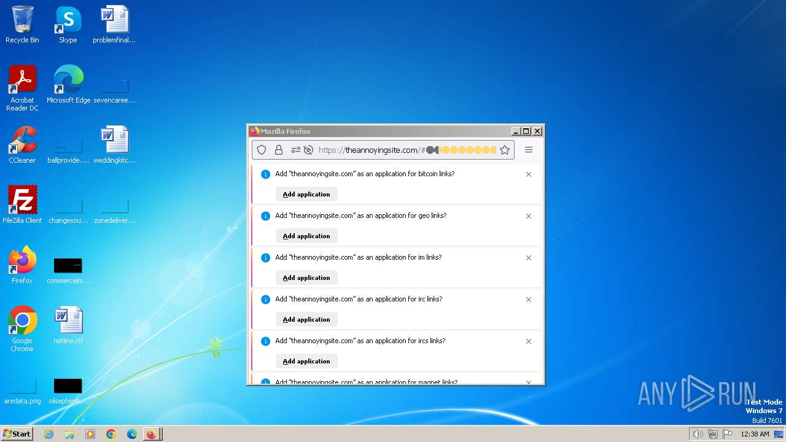Viewport: 786px width, 442px height.
Task: Dismiss the im links notification
Action: pyautogui.click(x=529, y=258)
